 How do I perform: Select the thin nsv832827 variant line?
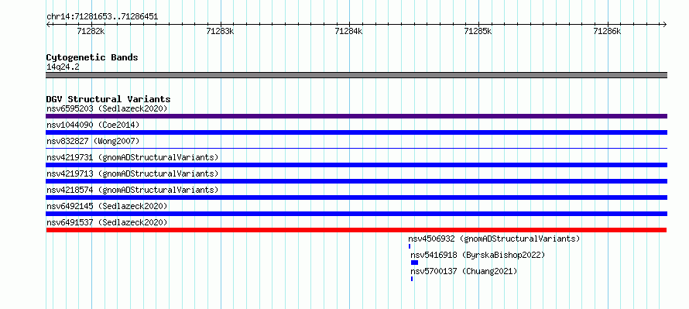pos(356,149)
